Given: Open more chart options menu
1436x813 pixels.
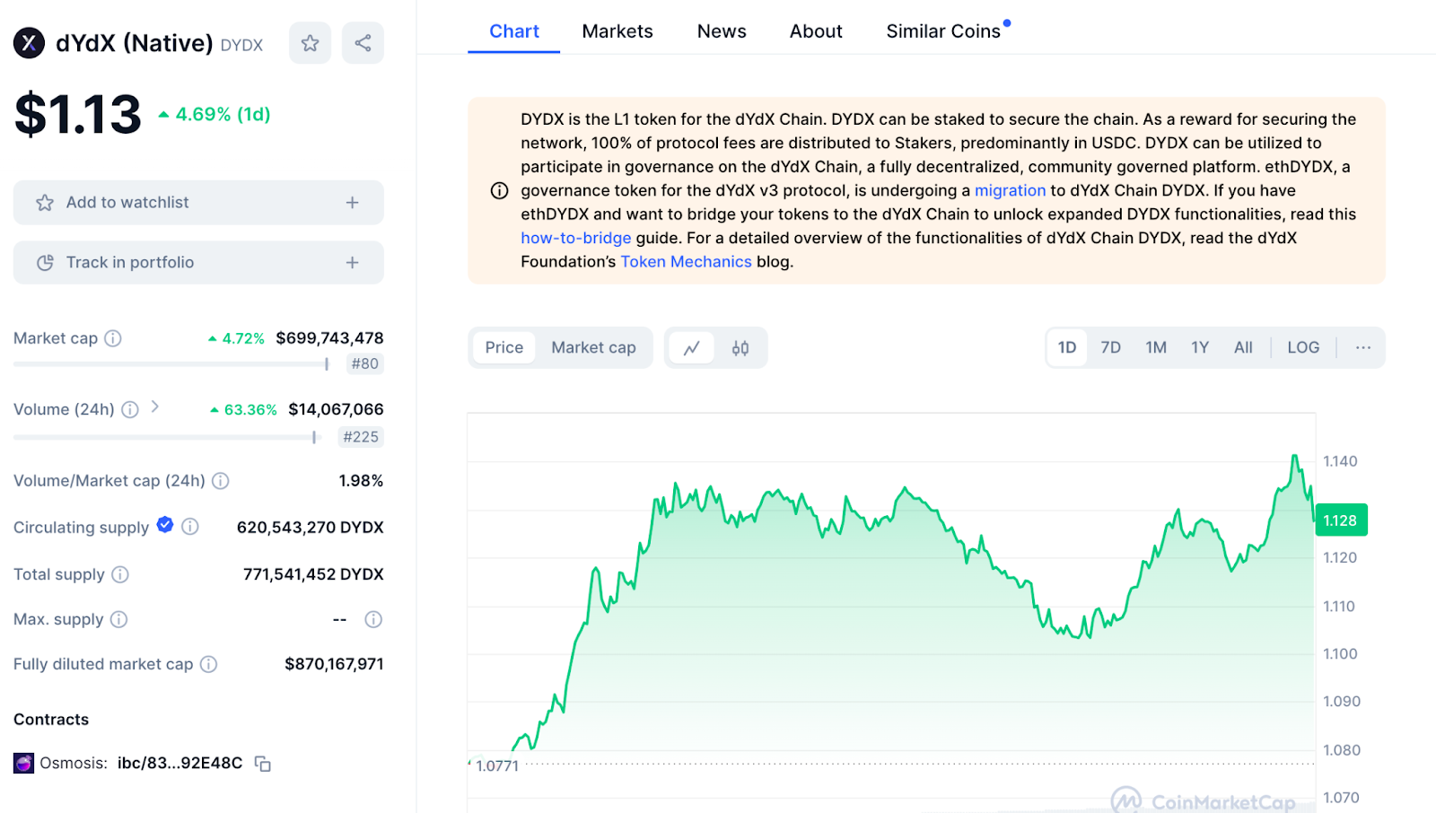Looking at the screenshot, I should click(1363, 347).
